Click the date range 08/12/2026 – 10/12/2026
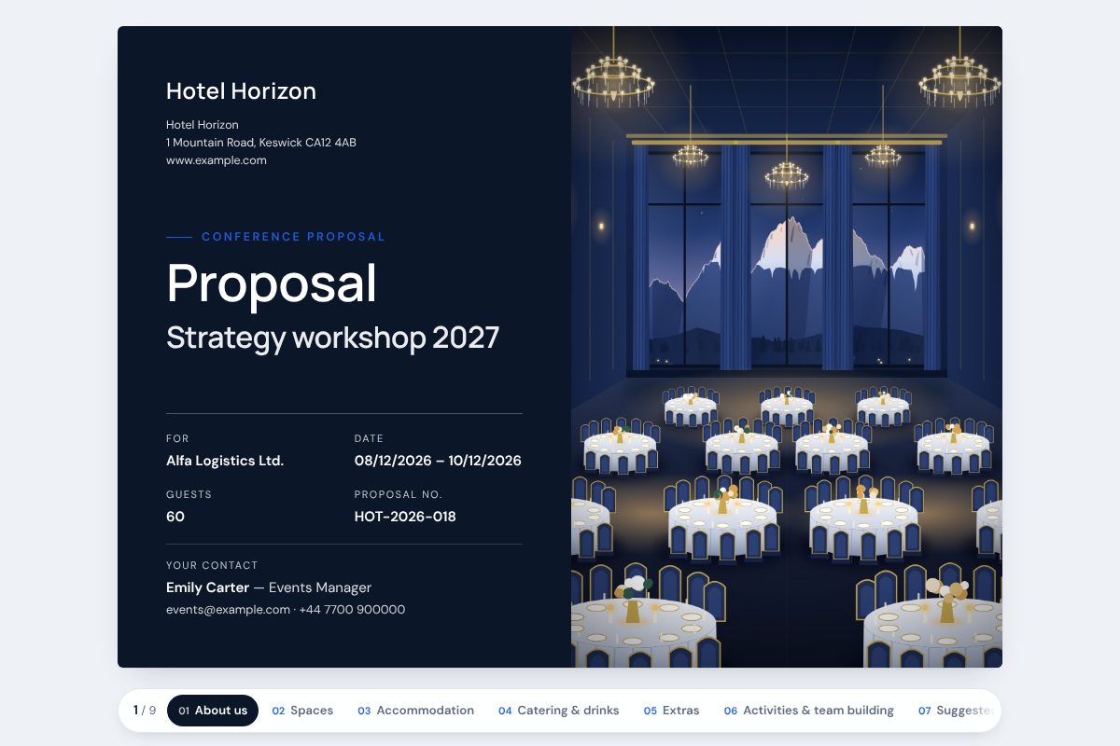Screen dimensions: 1120x746 tap(438, 461)
